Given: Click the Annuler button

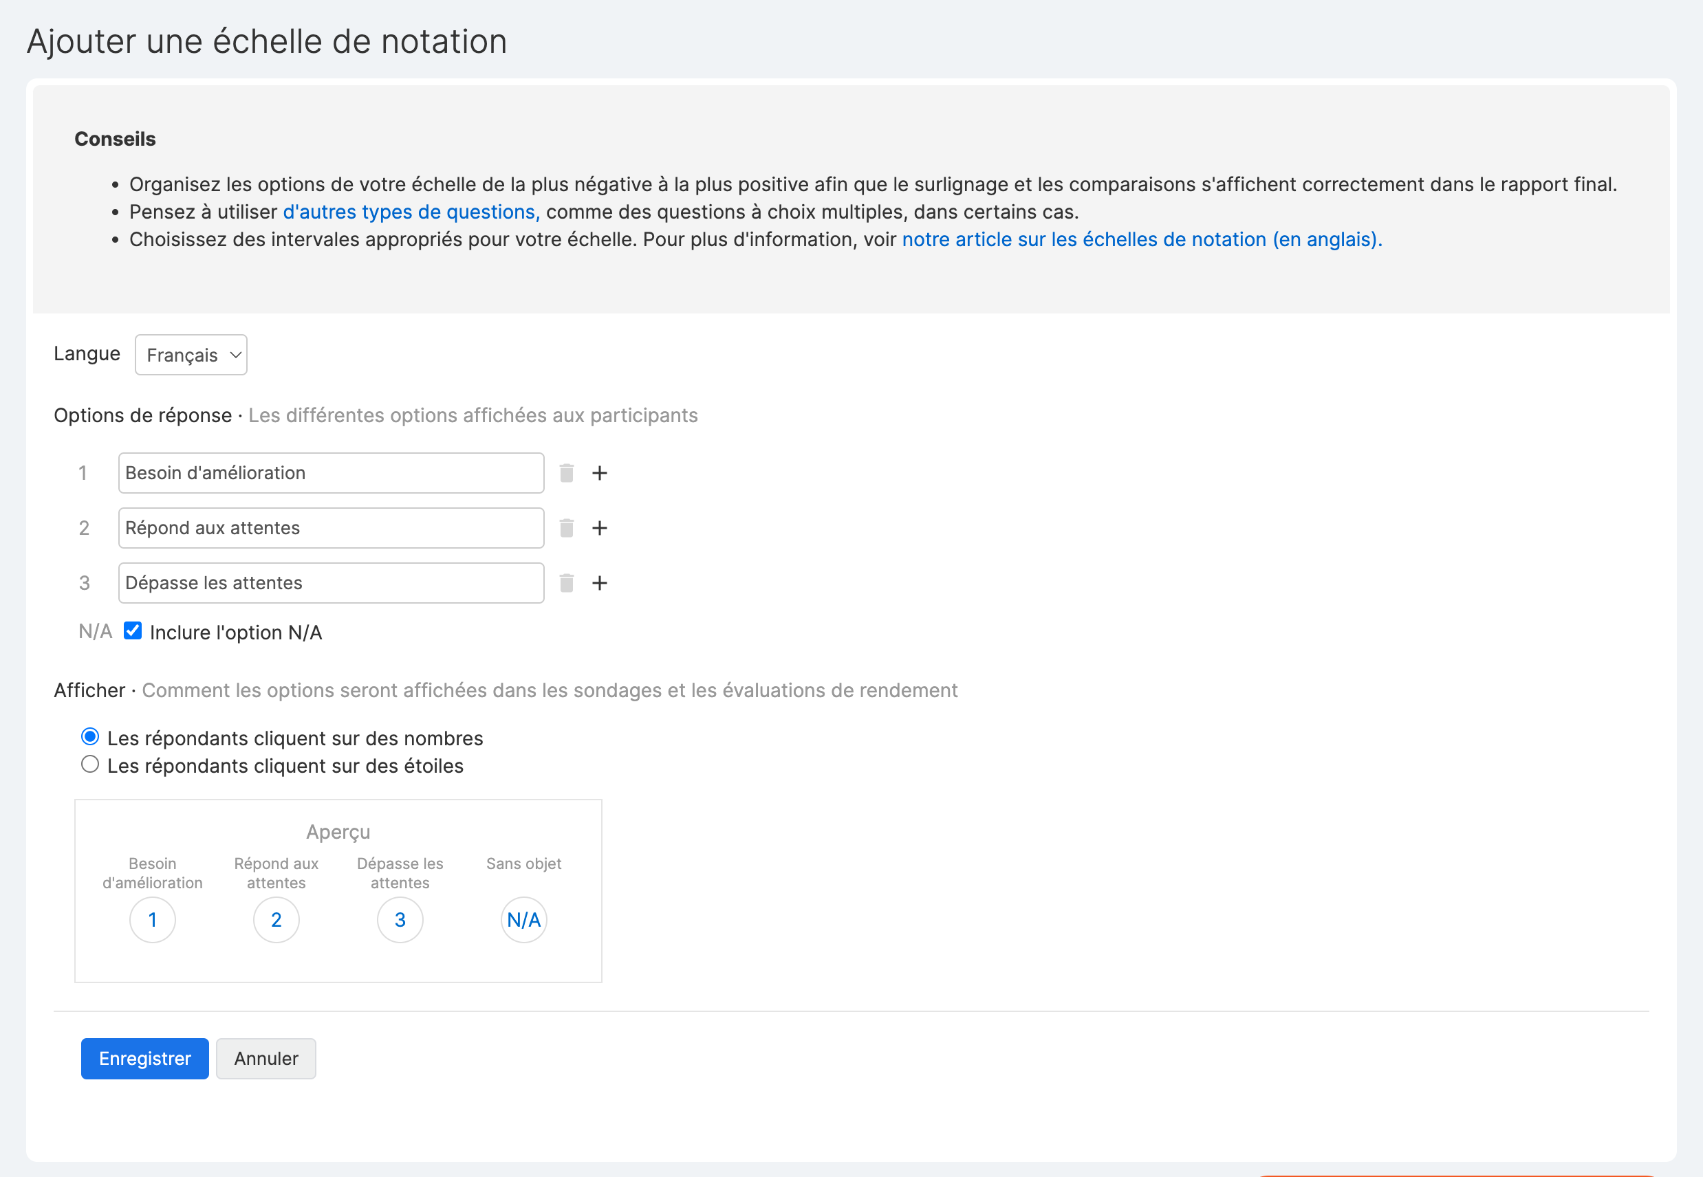Looking at the screenshot, I should 265,1058.
